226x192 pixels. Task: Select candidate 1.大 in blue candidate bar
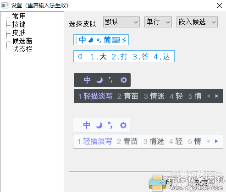99,57
